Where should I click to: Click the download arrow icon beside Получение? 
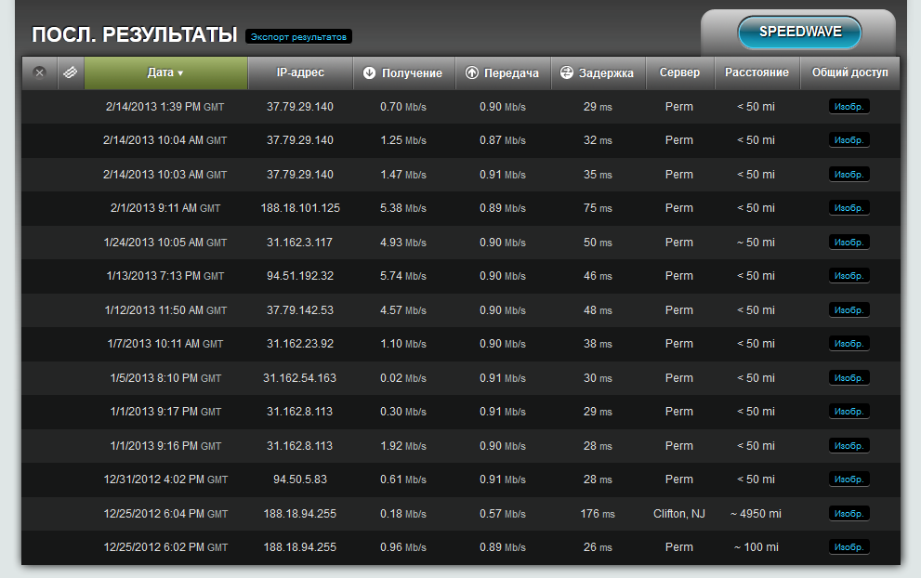click(x=369, y=72)
